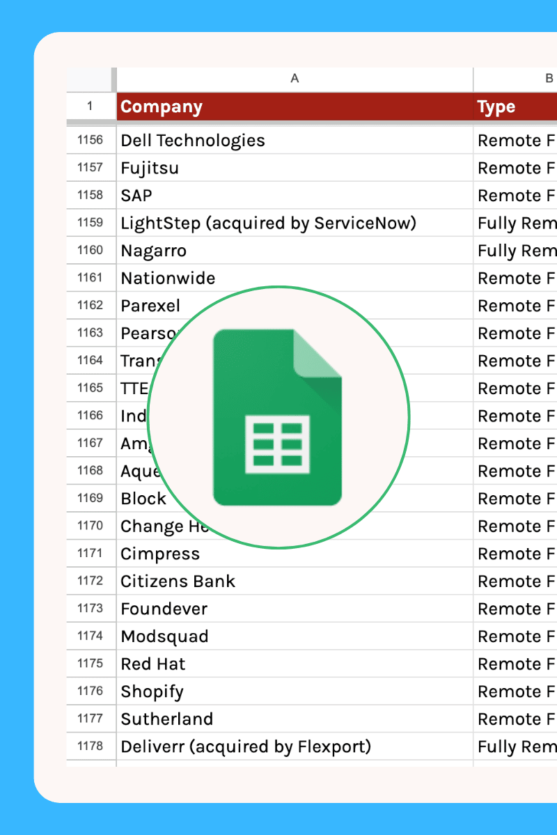The image size is (557, 835).
Task: Select the Block cell
Action: [295, 499]
